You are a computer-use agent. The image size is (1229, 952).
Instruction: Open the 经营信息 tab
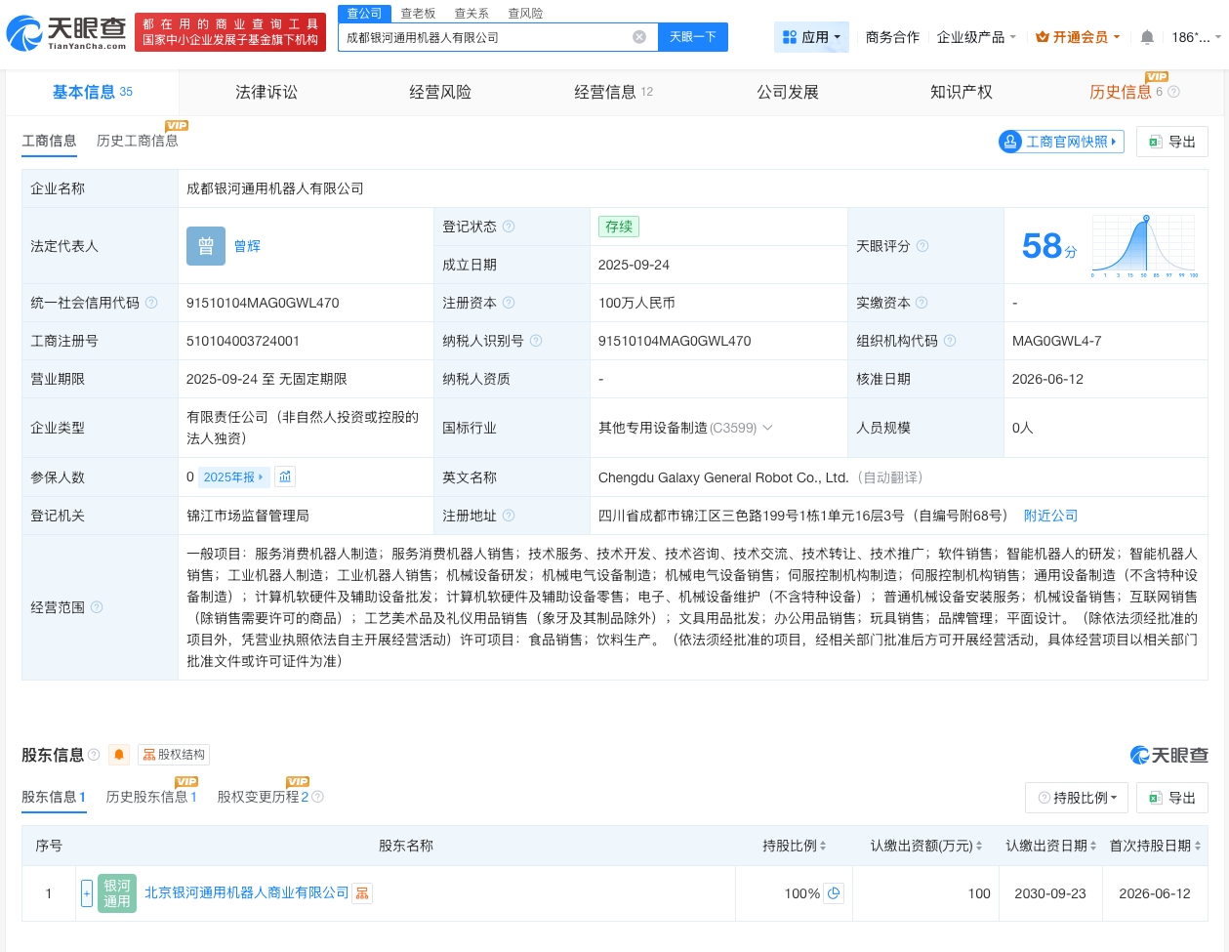[613, 92]
